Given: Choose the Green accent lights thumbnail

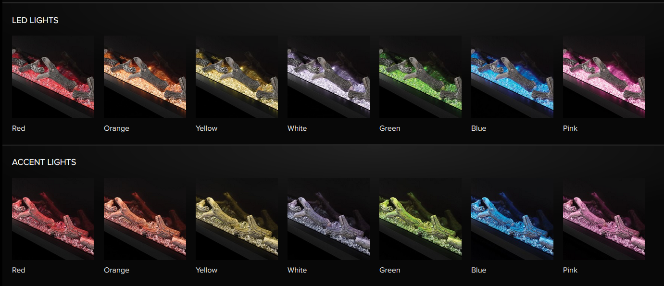Looking at the screenshot, I should point(420,219).
